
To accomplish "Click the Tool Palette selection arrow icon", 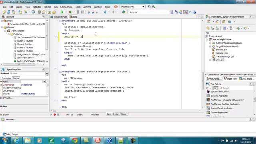I will point(216,88).
